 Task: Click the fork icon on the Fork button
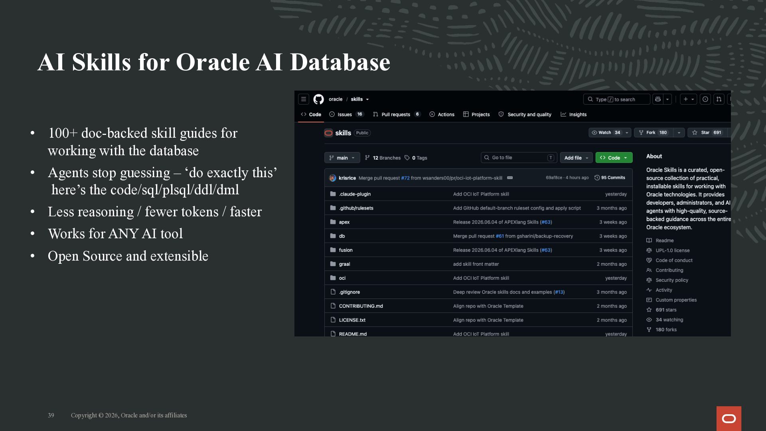(x=641, y=132)
